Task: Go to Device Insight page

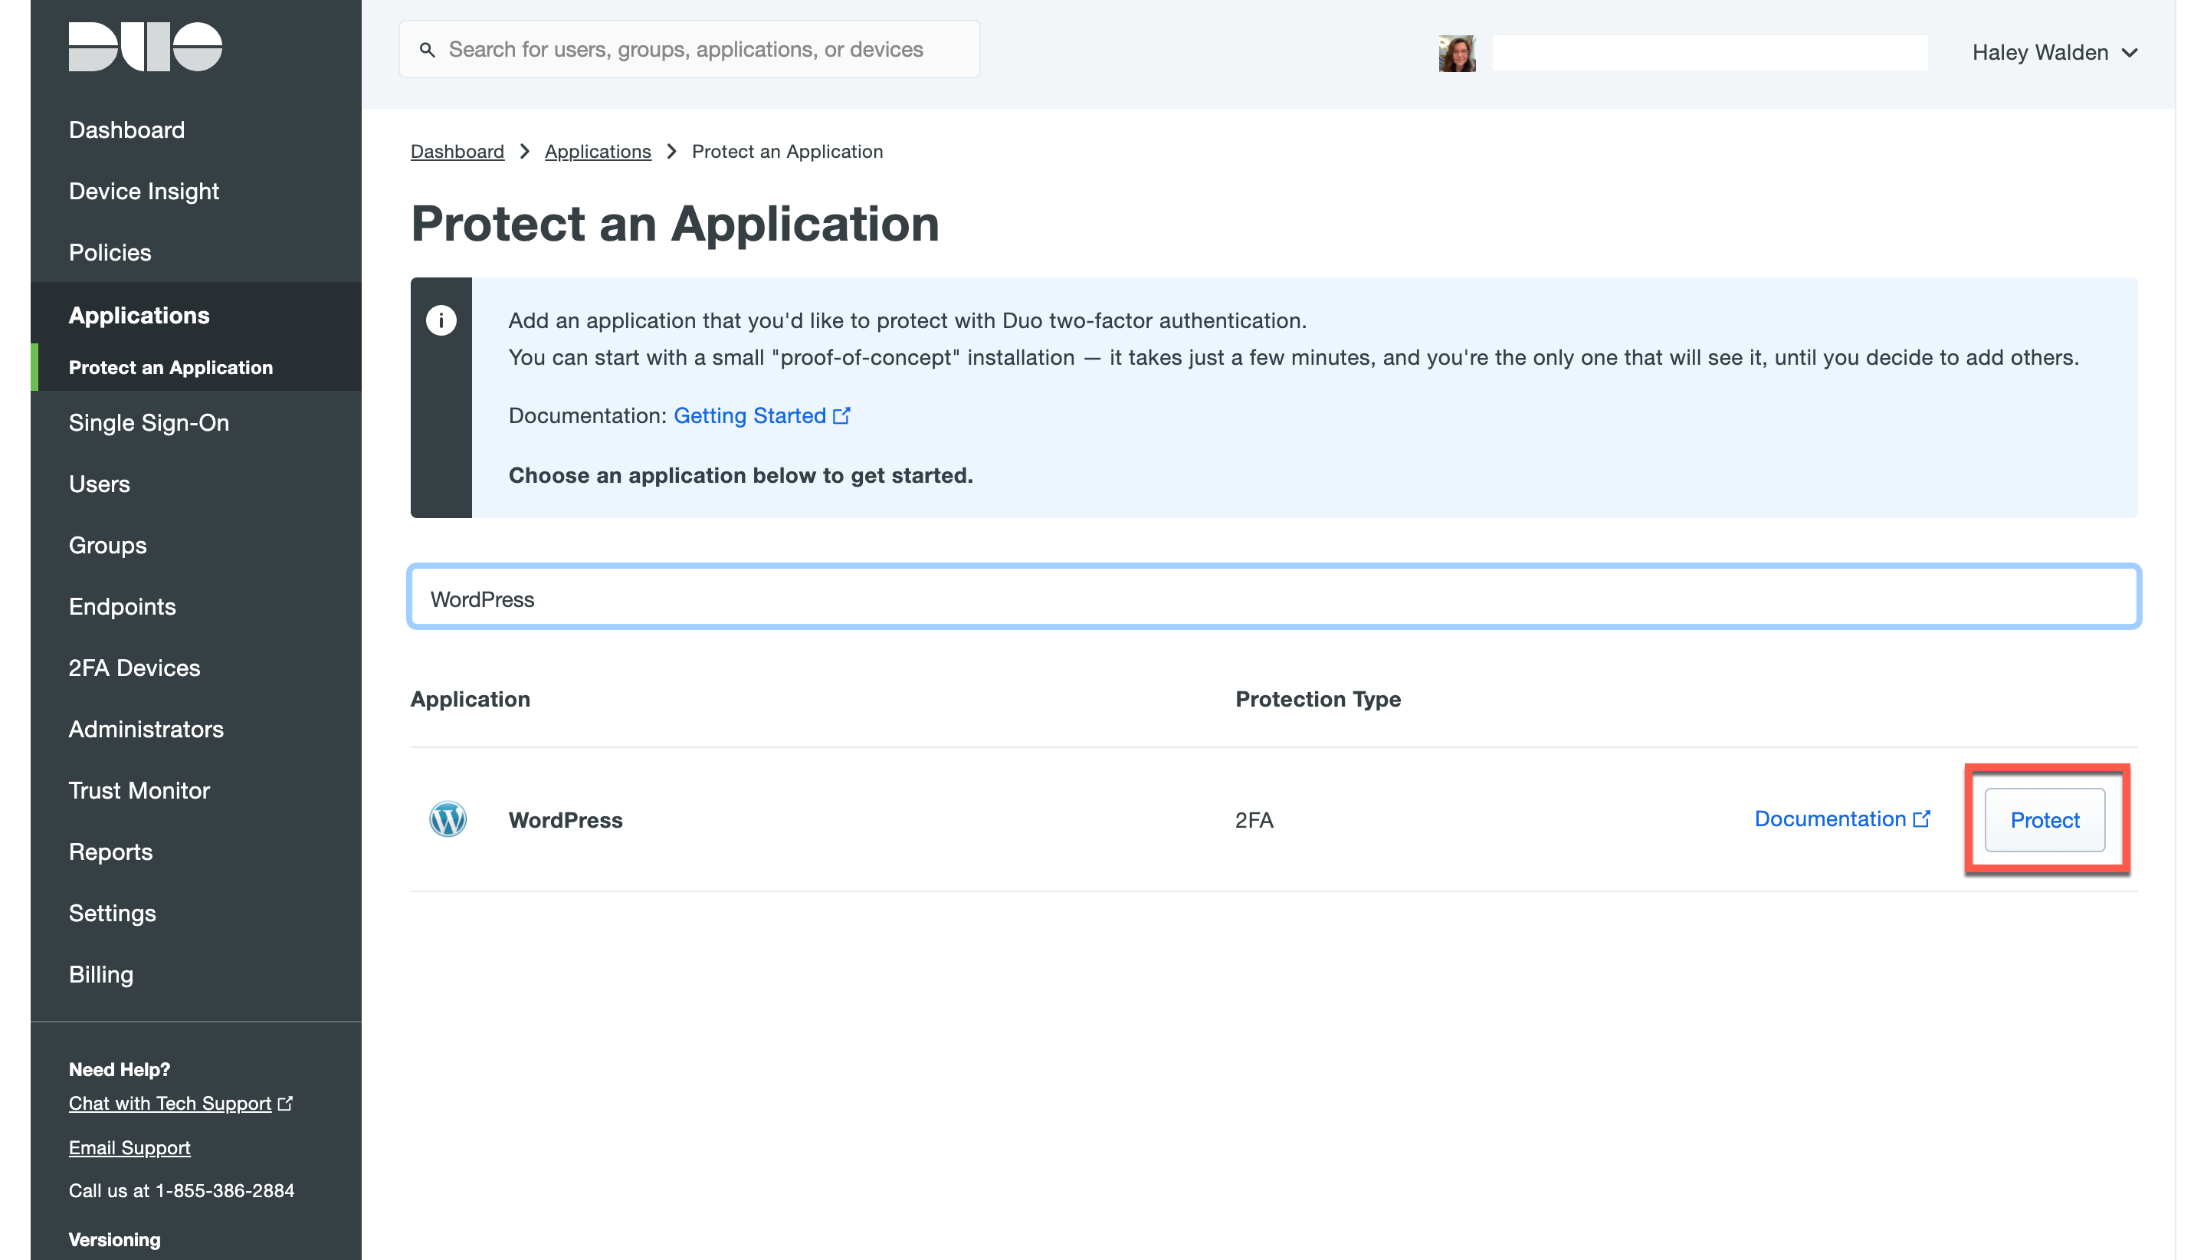Action: pos(143,192)
